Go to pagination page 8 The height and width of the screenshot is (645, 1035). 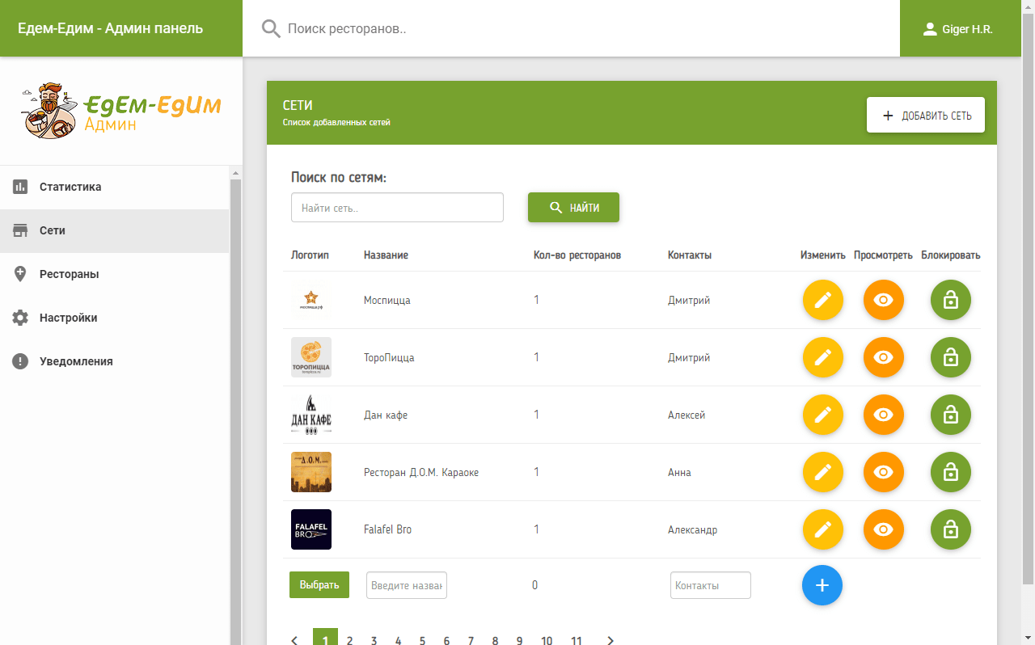pyautogui.click(x=495, y=640)
